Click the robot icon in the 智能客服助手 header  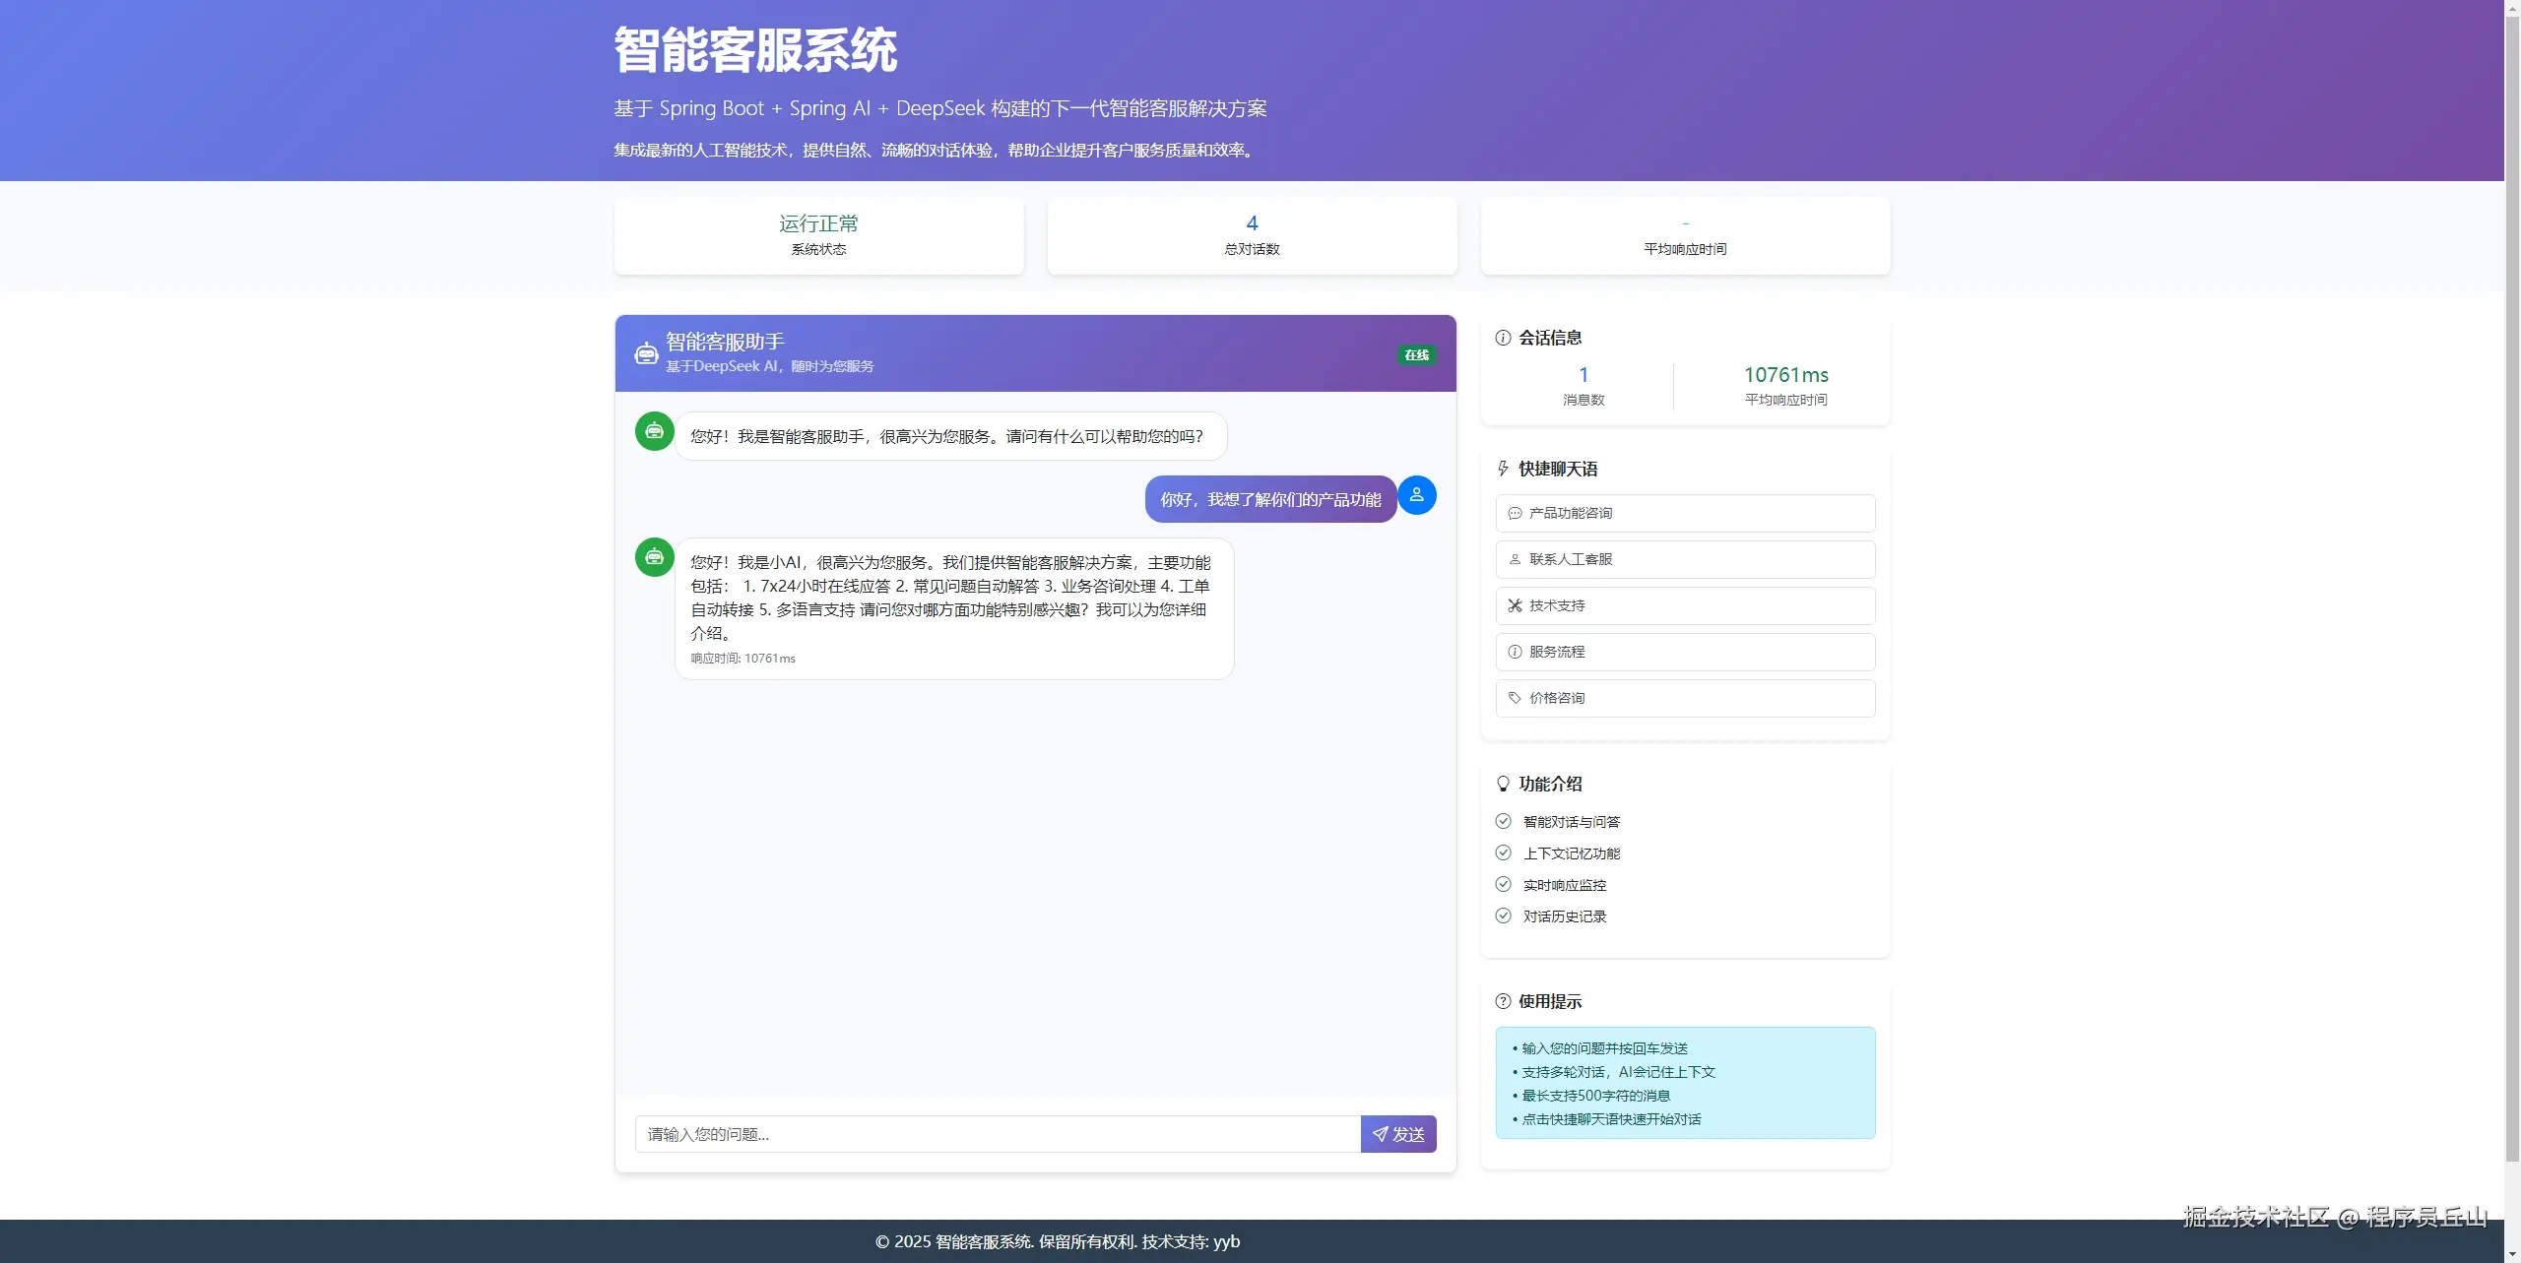point(645,352)
